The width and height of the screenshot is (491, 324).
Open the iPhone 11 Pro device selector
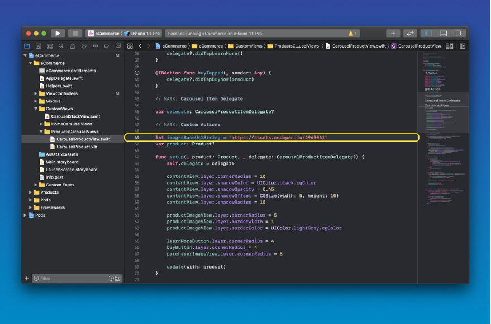(145, 34)
